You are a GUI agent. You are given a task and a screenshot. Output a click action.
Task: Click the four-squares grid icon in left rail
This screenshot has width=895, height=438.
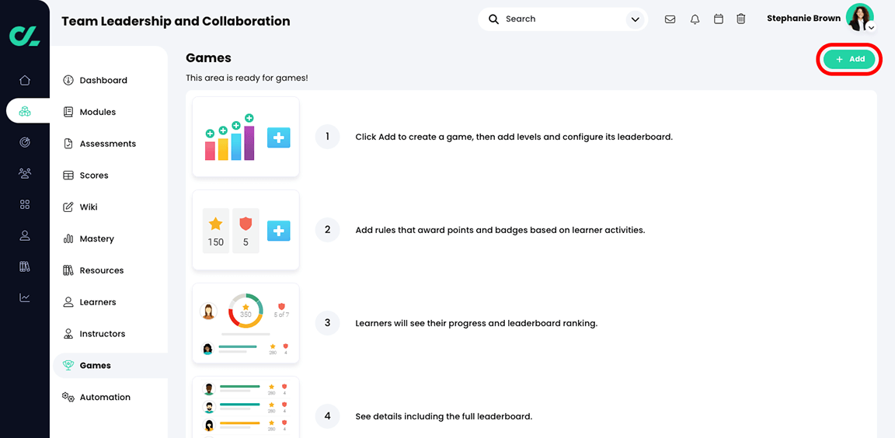coord(25,204)
